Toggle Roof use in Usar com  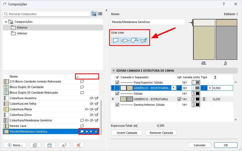[134, 40]
